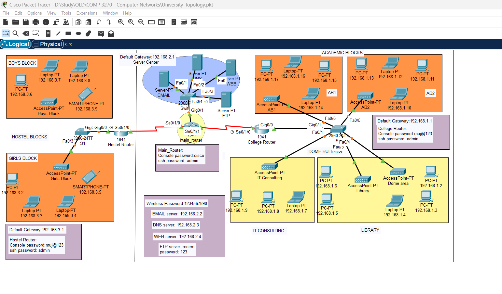Choose the Inspect magnifier tool
Screen dimensions: 502x294
pos(15,33)
